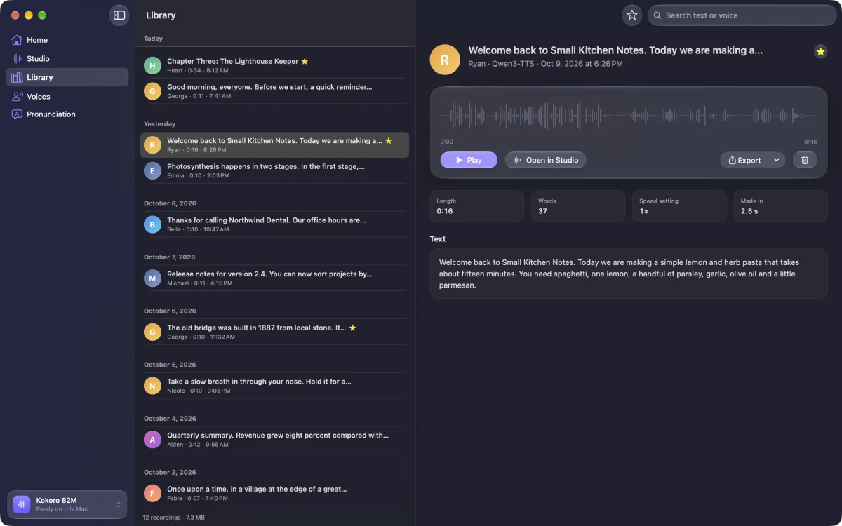Click the October 8, 2026 date header
Image resolution: width=842 pixels, height=526 pixels.
pyautogui.click(x=170, y=203)
